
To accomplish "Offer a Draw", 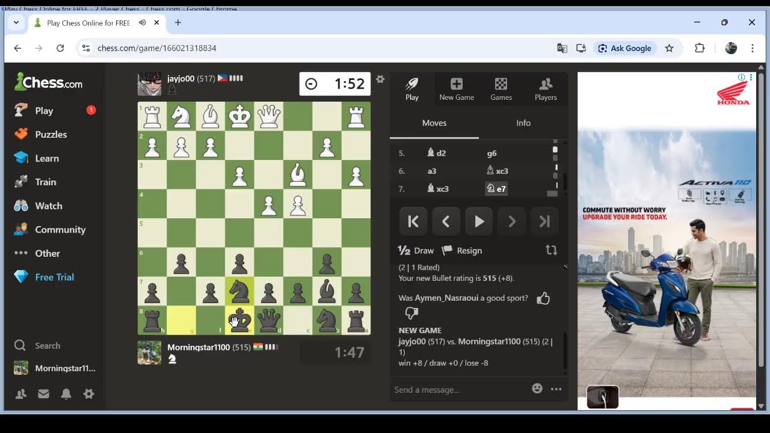I will 416,250.
